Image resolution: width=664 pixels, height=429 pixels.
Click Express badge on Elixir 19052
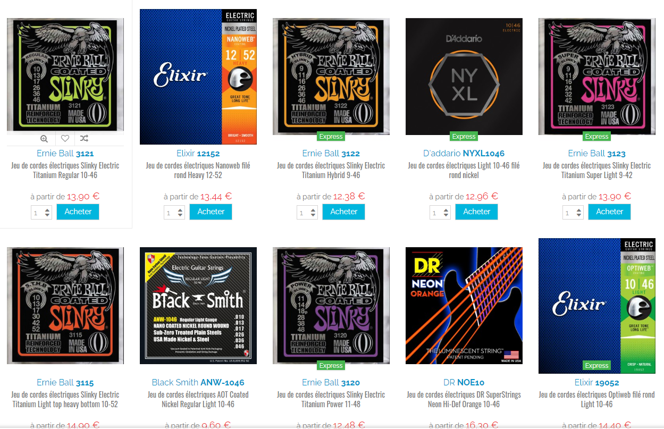coord(596,366)
